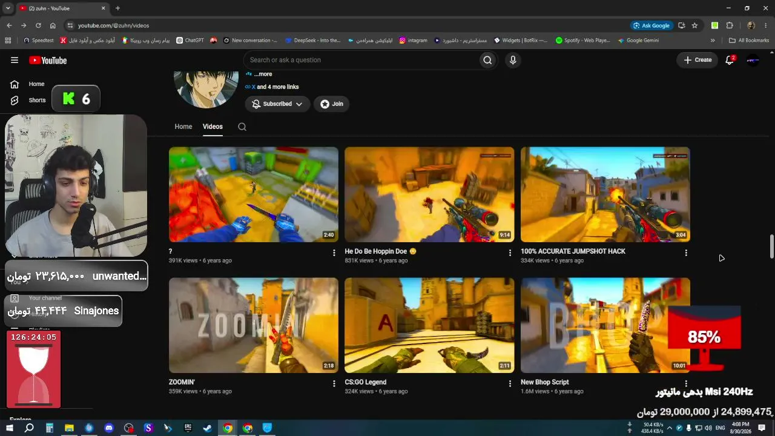Open a new Chrome tab

click(x=117, y=8)
